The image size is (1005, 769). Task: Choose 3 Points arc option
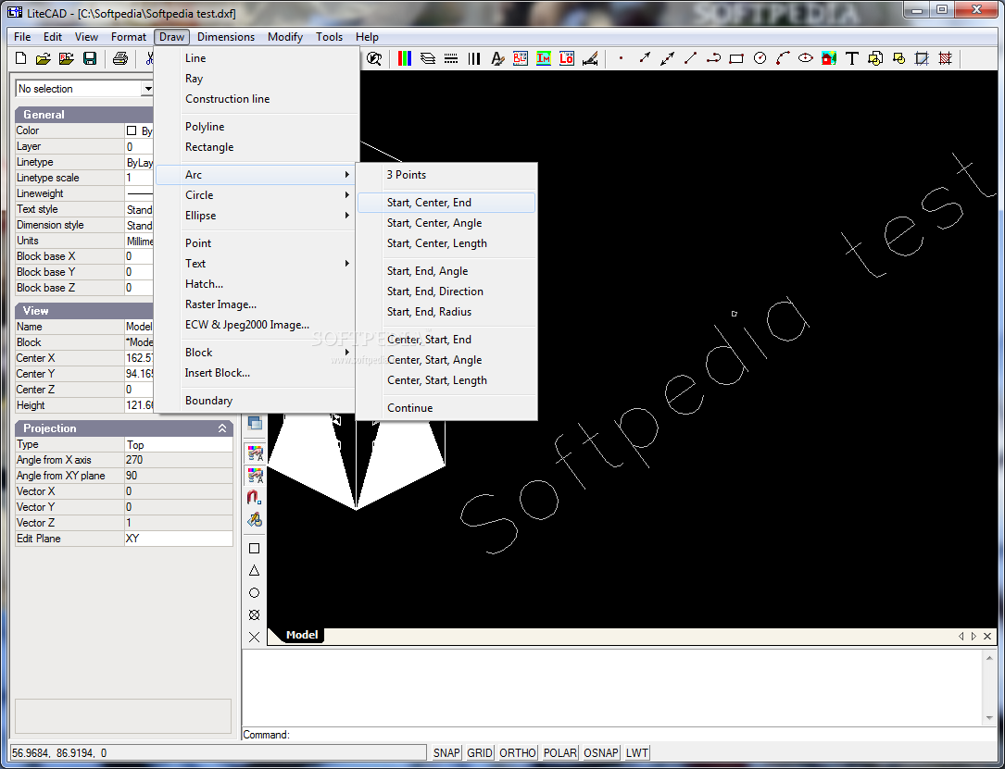click(446, 176)
